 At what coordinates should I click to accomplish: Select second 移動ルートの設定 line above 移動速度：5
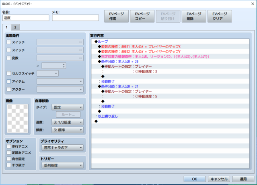(170, 91)
